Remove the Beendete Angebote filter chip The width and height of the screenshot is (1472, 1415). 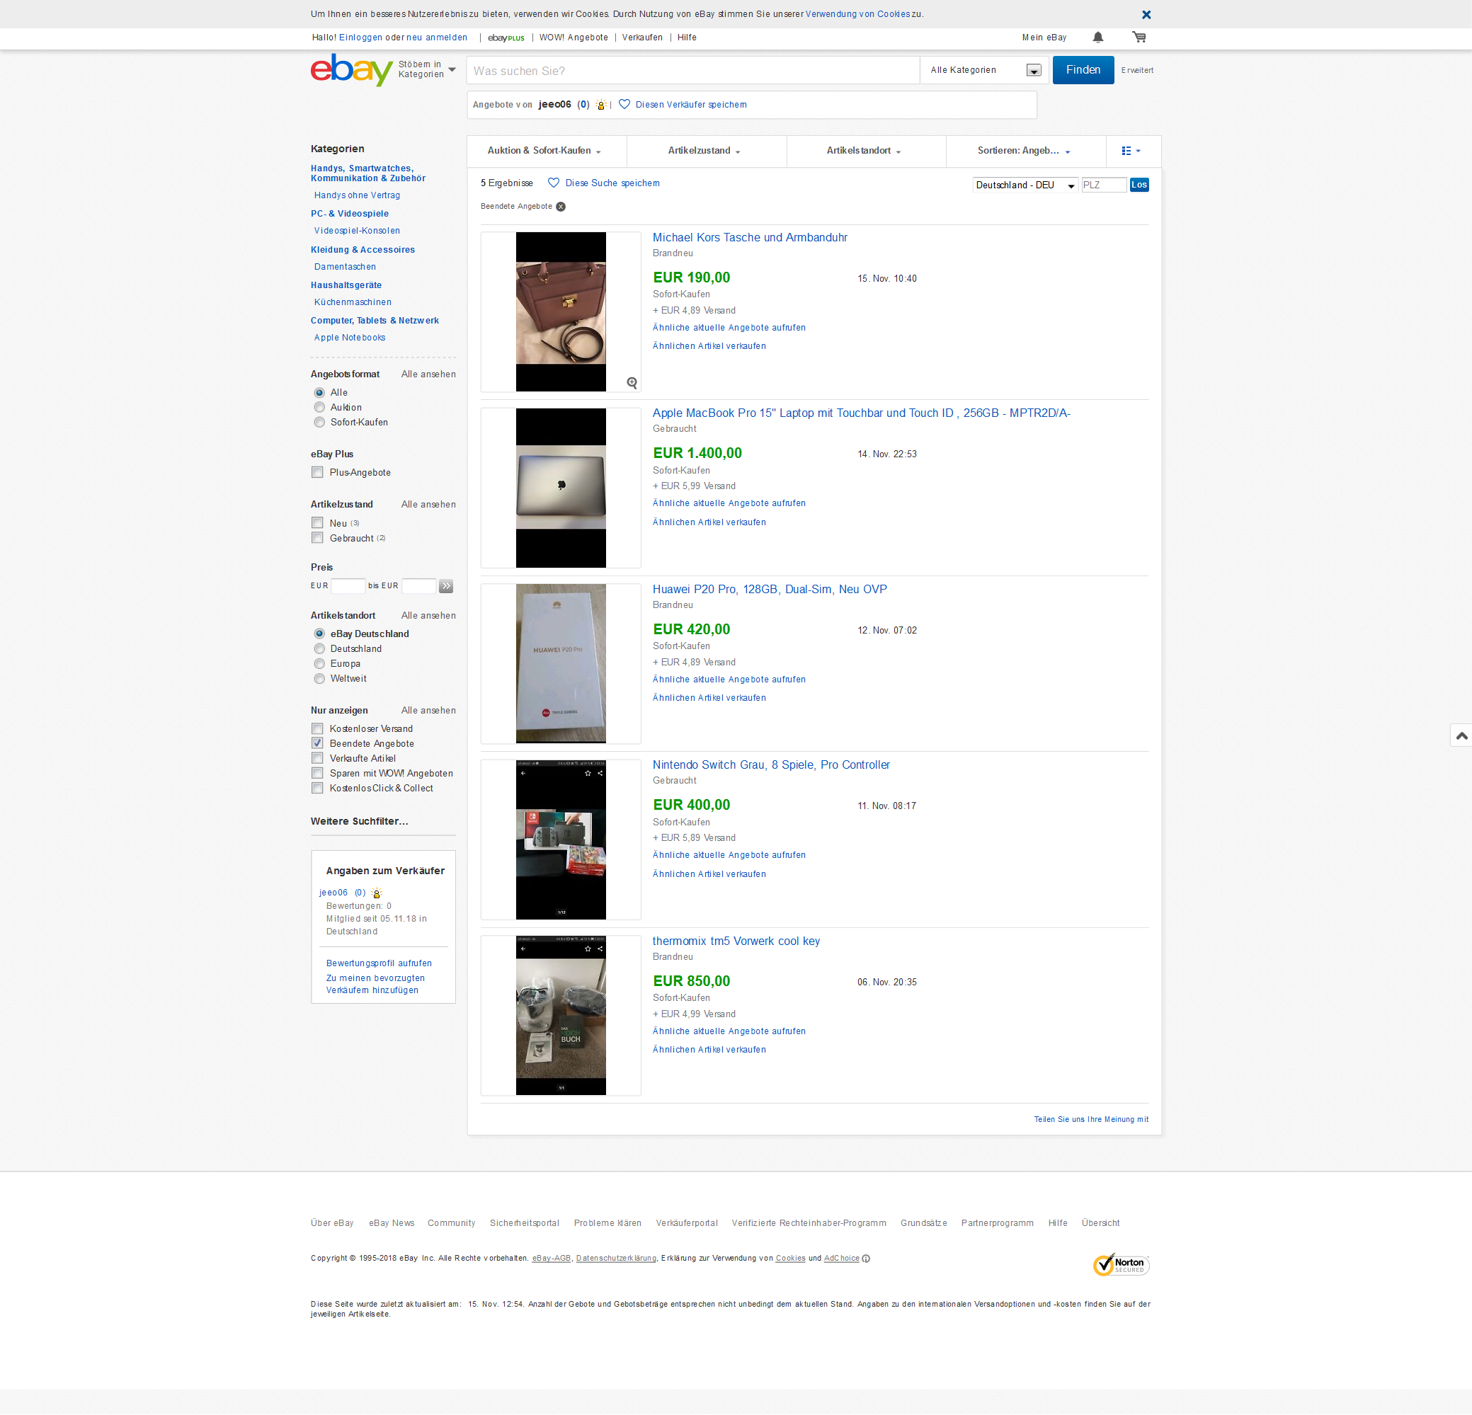tap(560, 207)
